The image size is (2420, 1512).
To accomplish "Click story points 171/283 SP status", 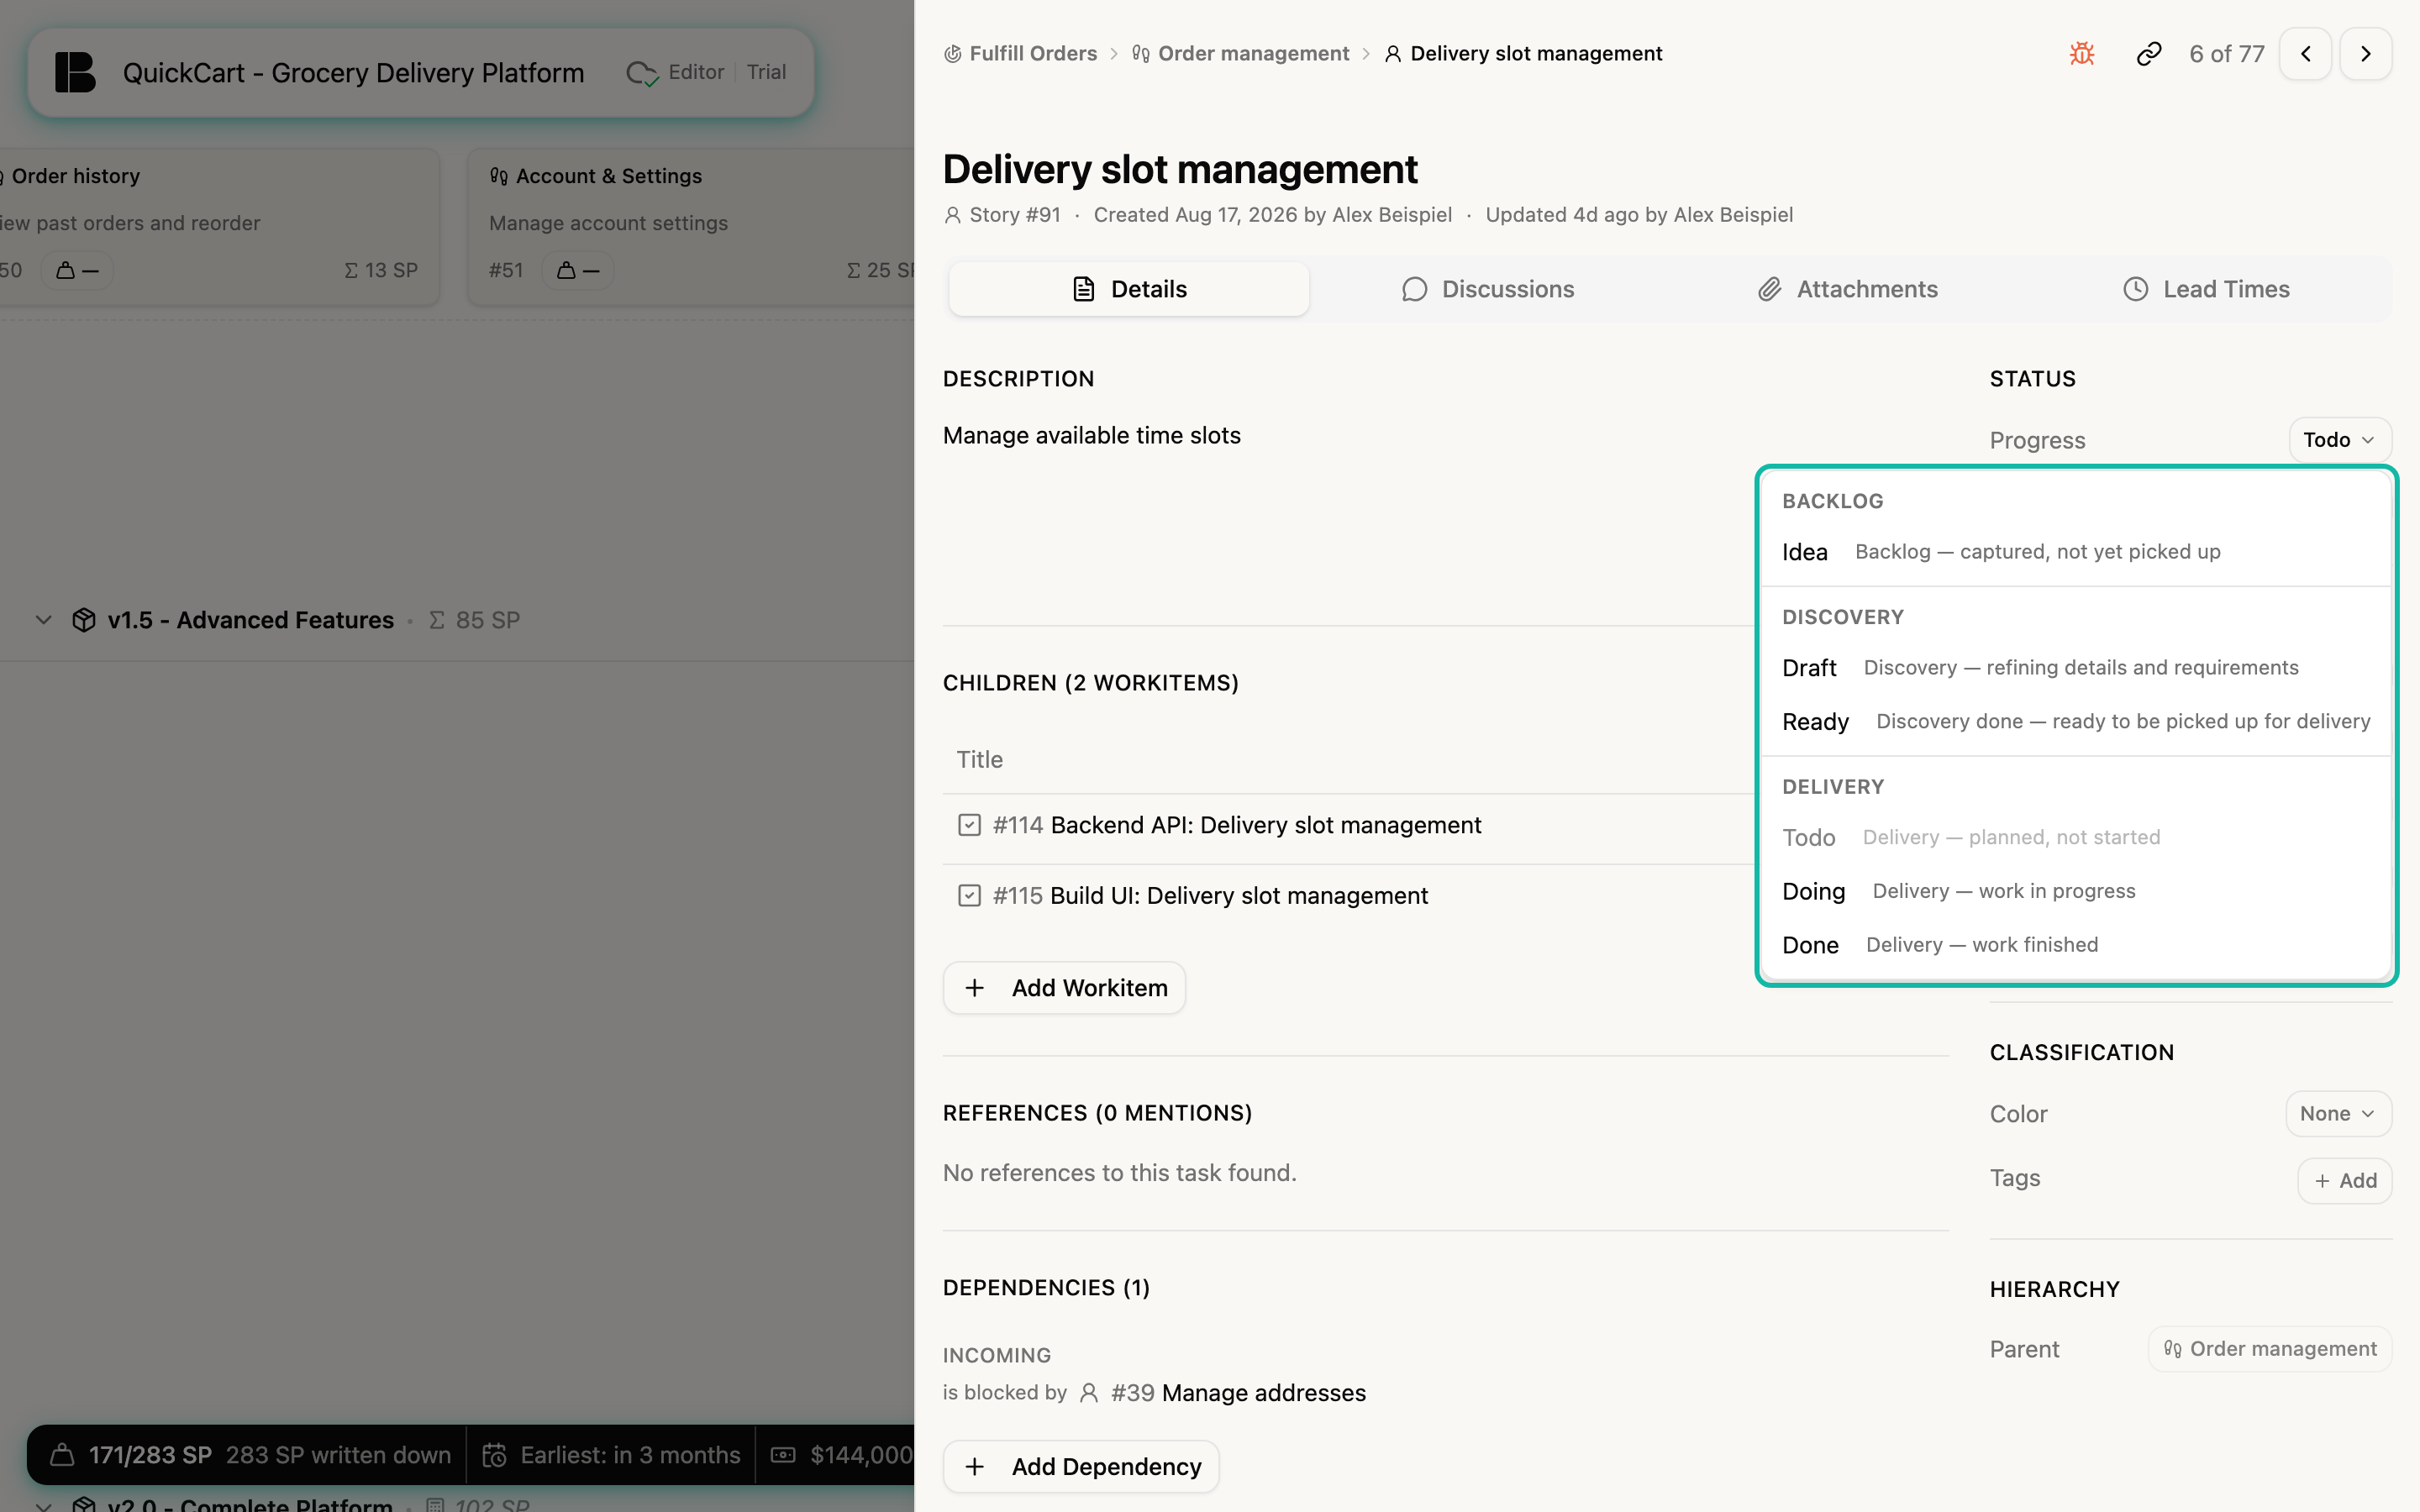I will (150, 1455).
